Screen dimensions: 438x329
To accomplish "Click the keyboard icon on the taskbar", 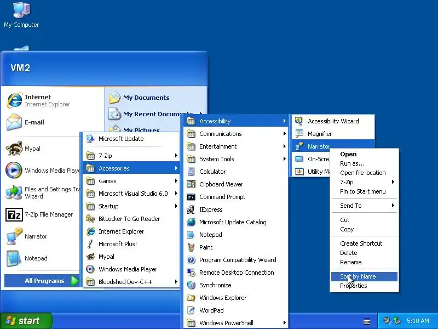I will tap(367, 321).
